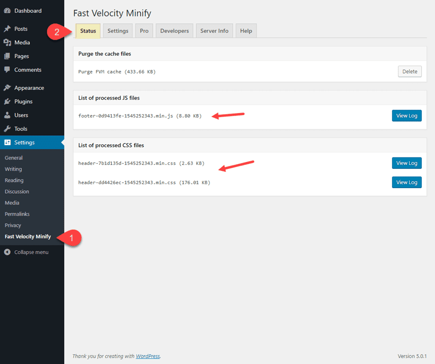Switch to the Settings tab of Fast Velocity Minify
This screenshot has height=364, width=435.
tap(118, 30)
